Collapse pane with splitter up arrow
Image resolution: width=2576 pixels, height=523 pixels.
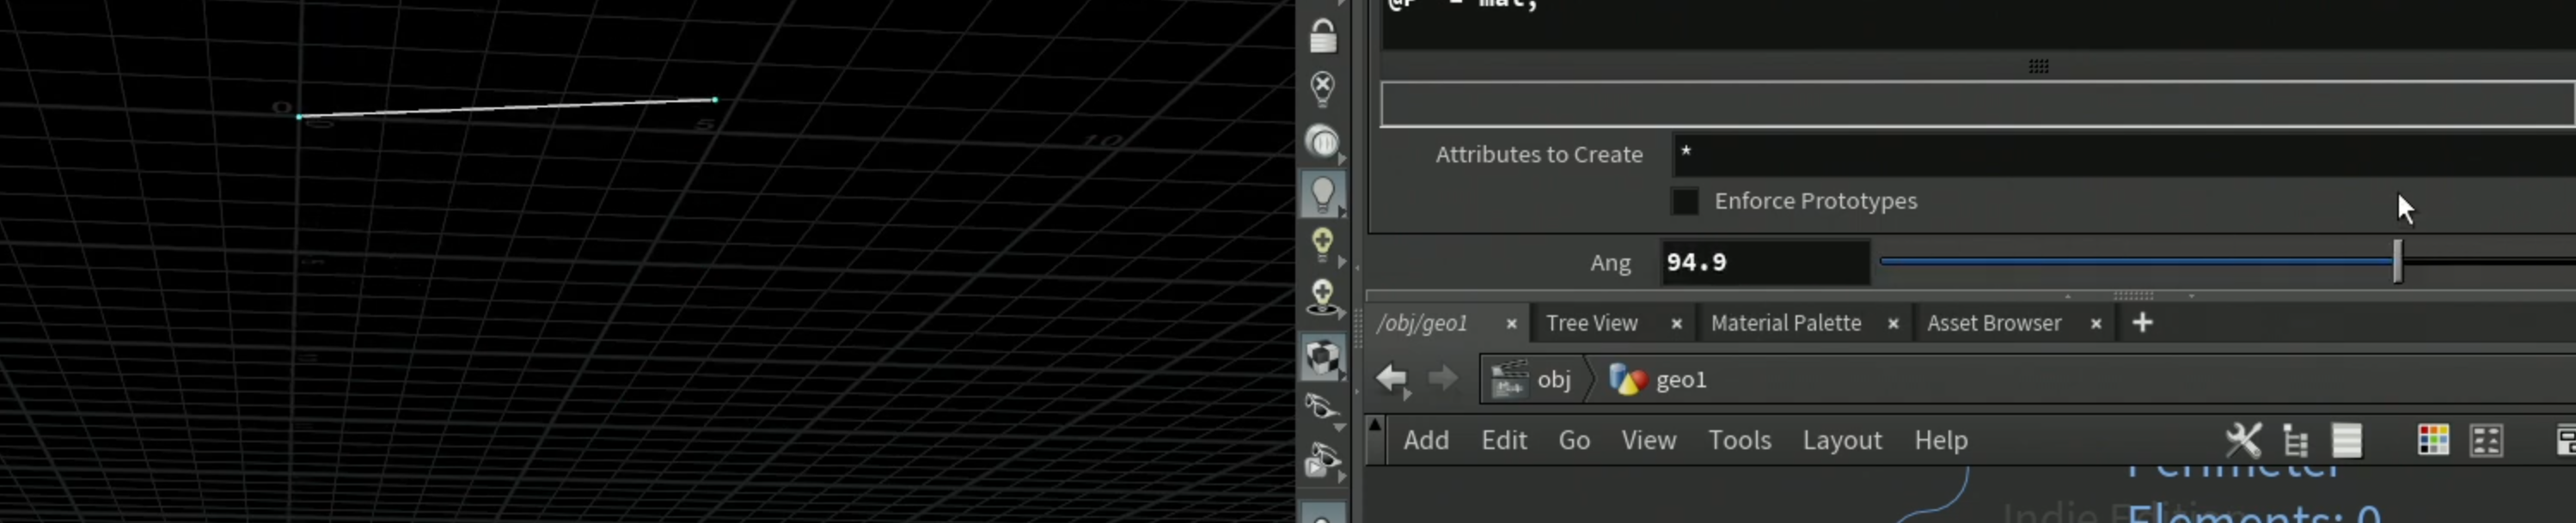click(x=2068, y=296)
